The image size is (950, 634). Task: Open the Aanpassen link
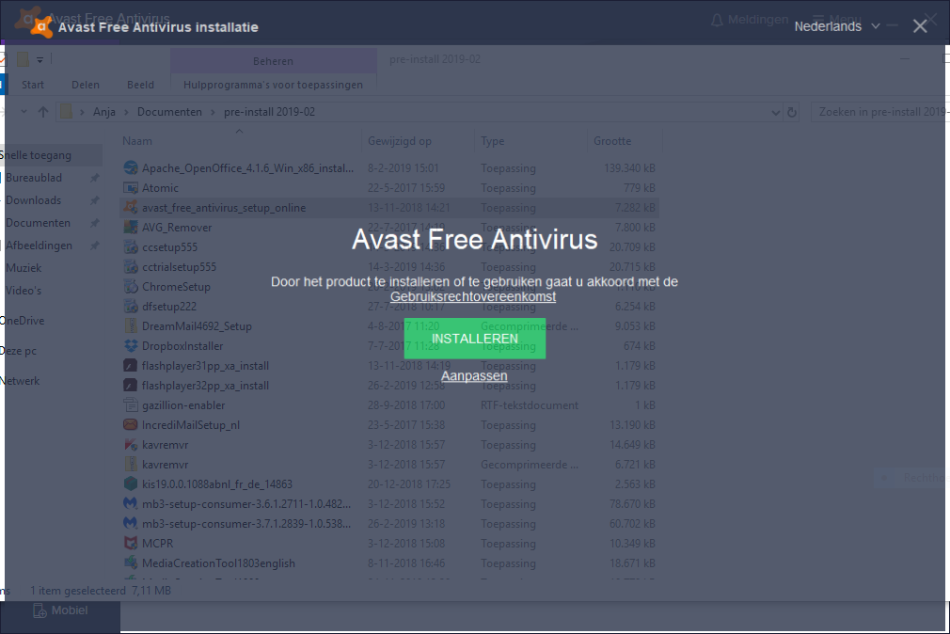click(x=474, y=376)
